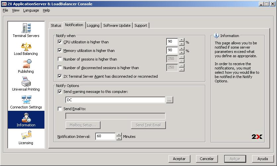This screenshot has height=166, width=277.
Task: Increase Notification Interval with up arrow
Action: [119, 135]
